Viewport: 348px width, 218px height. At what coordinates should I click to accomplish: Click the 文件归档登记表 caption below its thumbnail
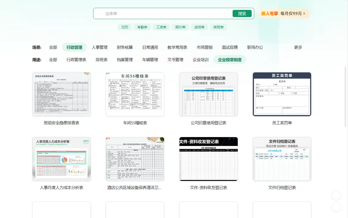click(x=282, y=188)
